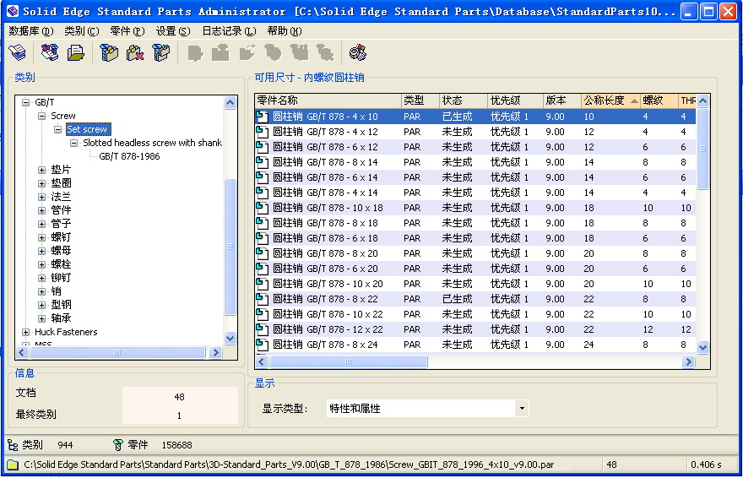Click the last greyed-out part-delete toolbar icon
This screenshot has width=743, height=478.
coord(326,52)
